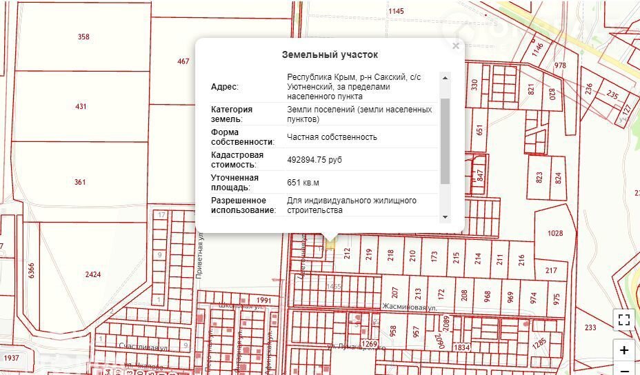Select land parcel 358 on map

tap(83, 37)
